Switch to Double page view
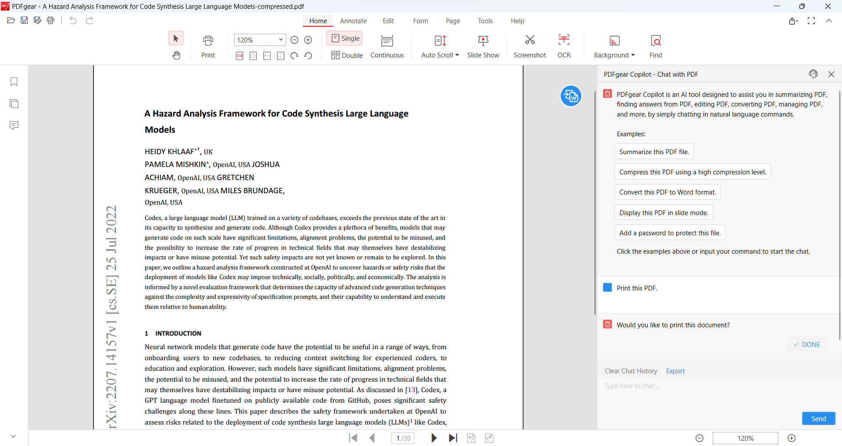Image resolution: width=842 pixels, height=446 pixels. pos(346,55)
